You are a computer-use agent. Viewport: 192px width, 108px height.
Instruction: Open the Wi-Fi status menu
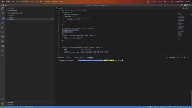click(165, 2)
